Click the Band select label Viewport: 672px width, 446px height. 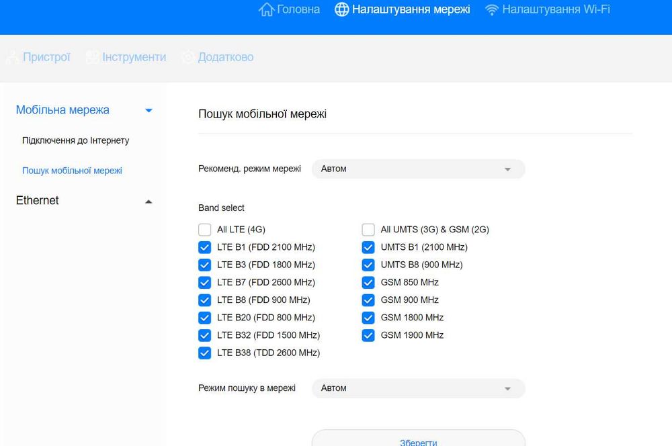(221, 208)
